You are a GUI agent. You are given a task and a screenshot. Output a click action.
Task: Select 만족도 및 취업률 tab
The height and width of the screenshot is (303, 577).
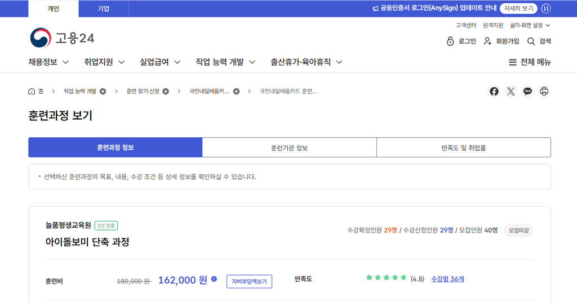point(464,147)
